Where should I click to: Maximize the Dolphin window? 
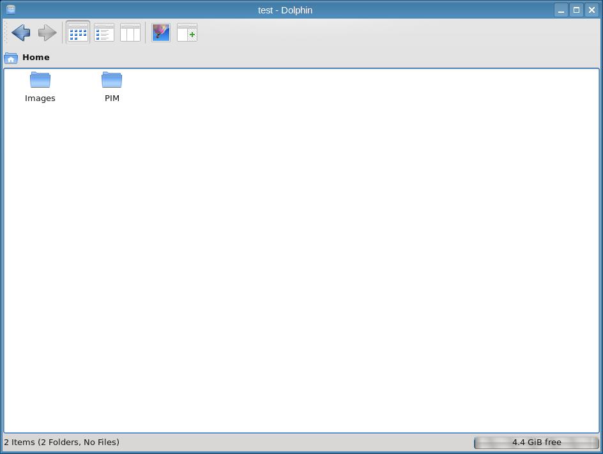[576, 10]
